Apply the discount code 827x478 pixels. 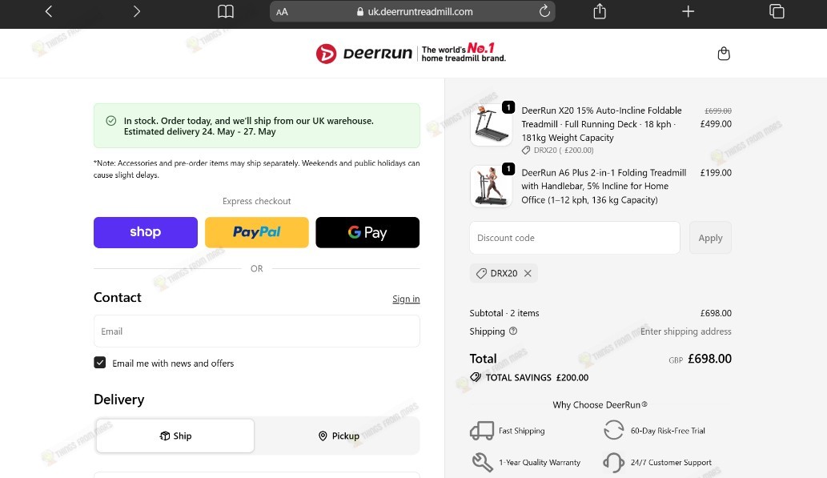[710, 238]
